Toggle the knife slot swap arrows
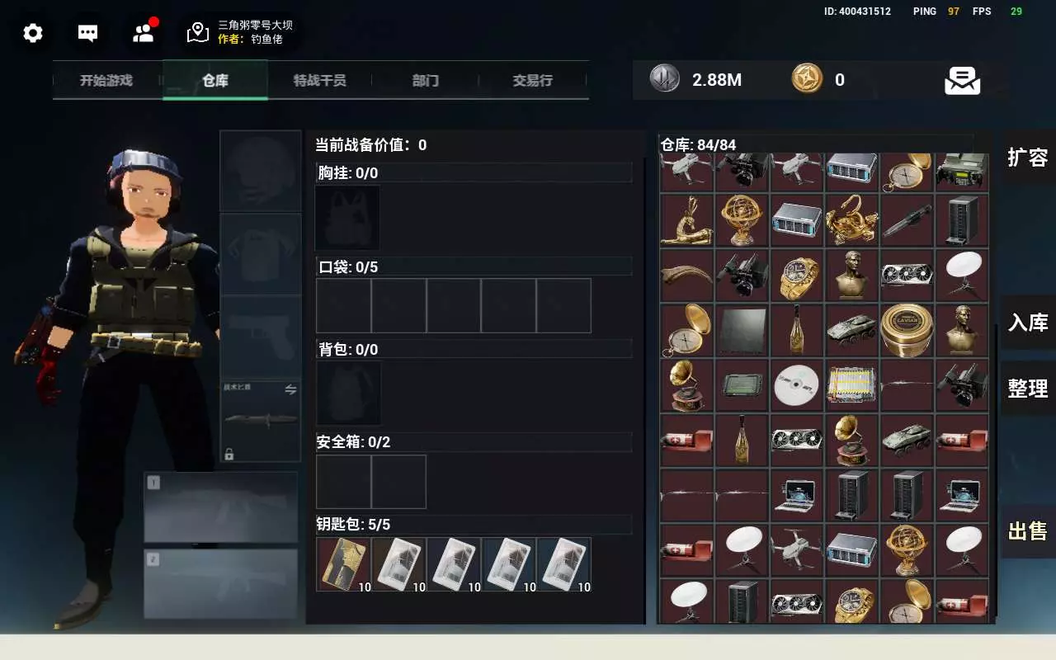This screenshot has height=660, width=1056. (x=290, y=389)
